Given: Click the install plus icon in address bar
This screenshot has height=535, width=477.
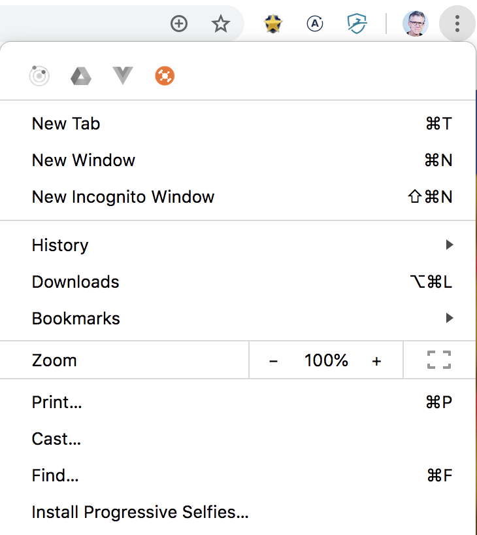Looking at the screenshot, I should [178, 24].
